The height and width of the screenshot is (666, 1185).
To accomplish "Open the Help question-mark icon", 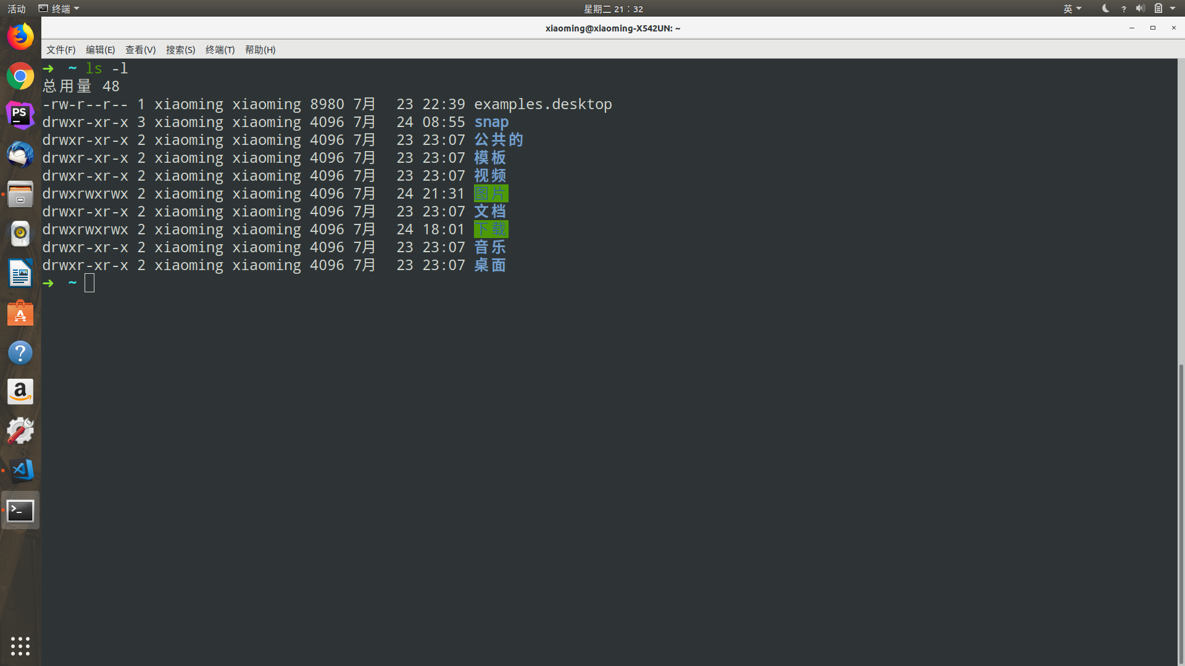I will tap(20, 353).
